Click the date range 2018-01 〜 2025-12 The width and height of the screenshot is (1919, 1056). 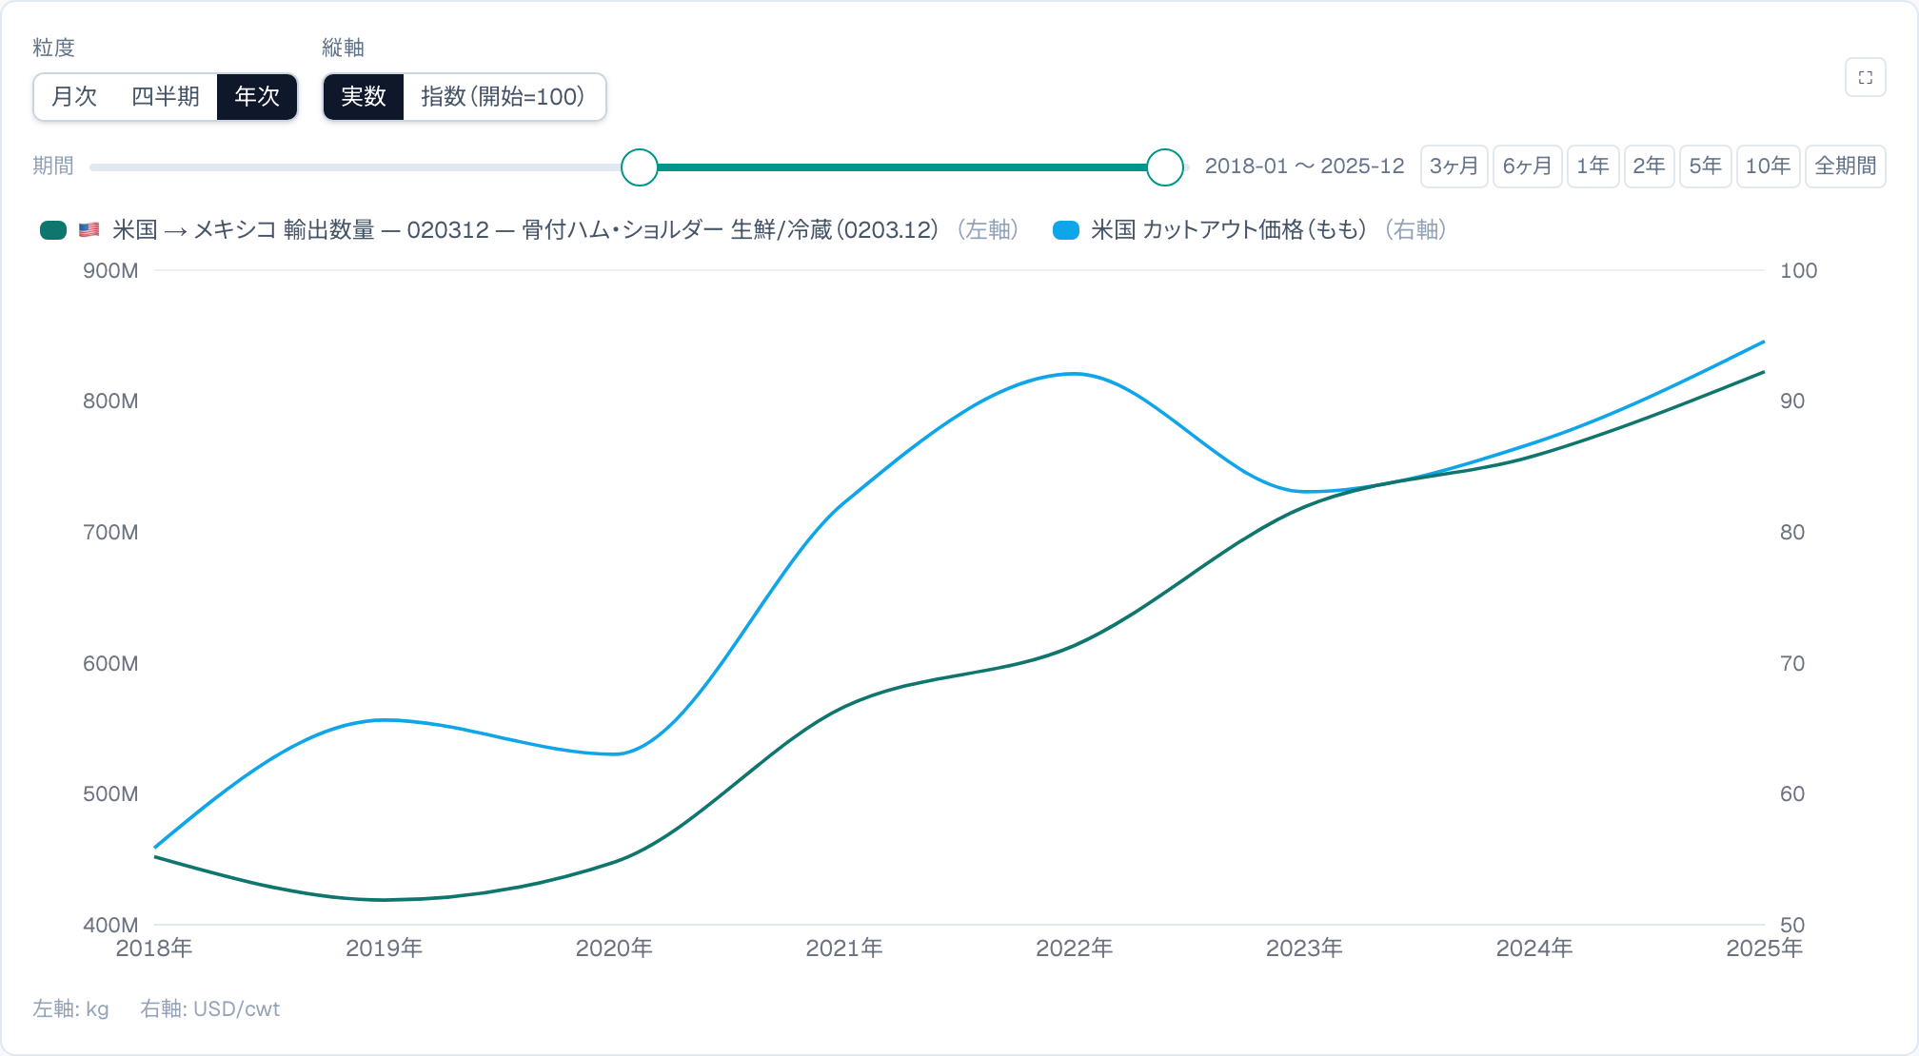click(1304, 166)
